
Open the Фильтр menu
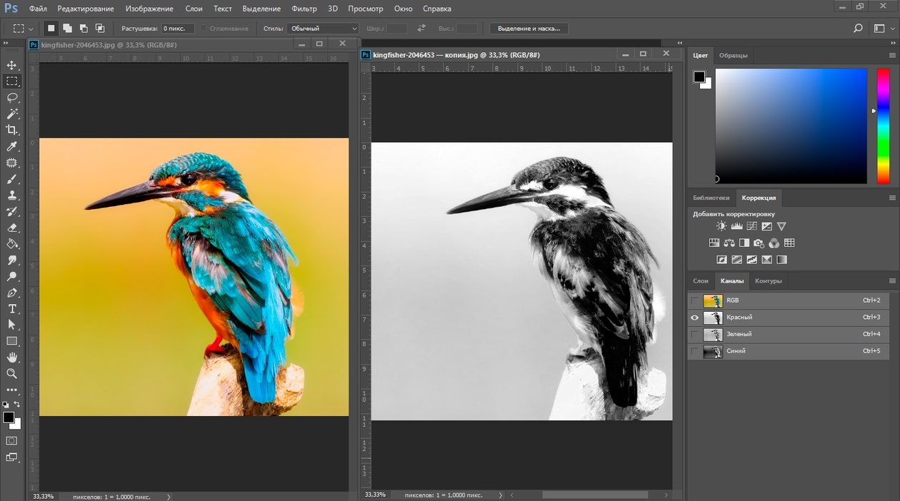304,9
